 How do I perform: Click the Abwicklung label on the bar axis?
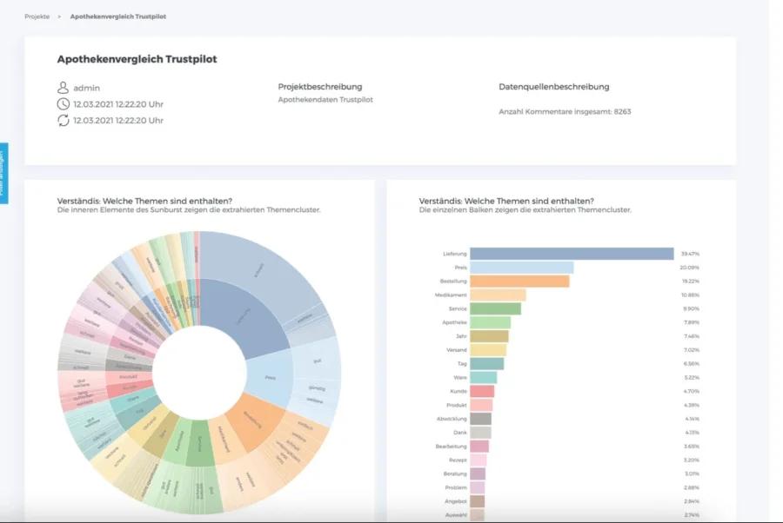tap(452, 419)
